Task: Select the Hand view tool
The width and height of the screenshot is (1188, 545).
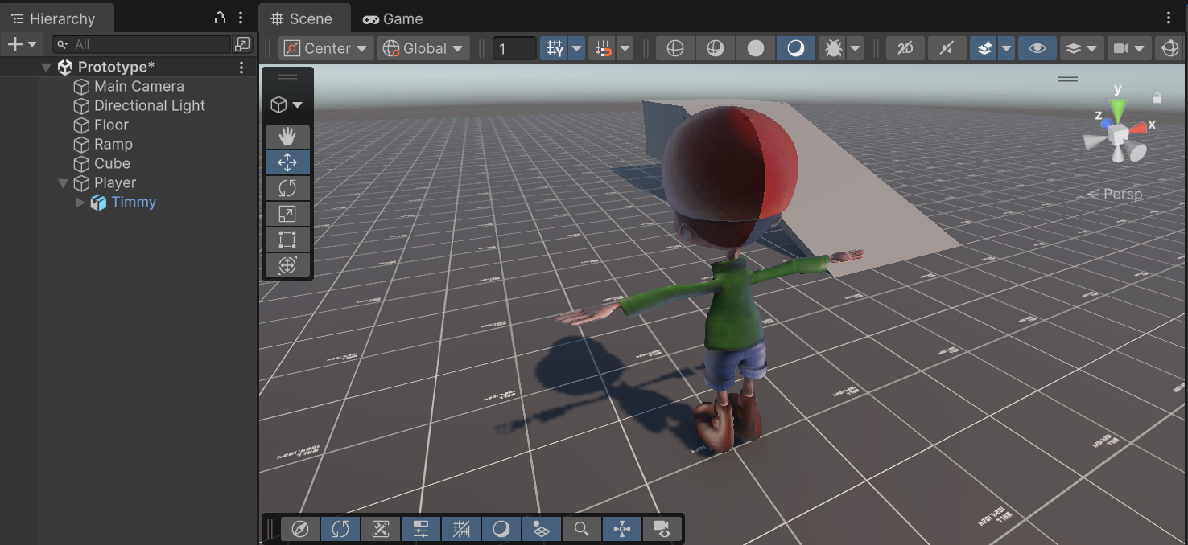Action: [287, 137]
